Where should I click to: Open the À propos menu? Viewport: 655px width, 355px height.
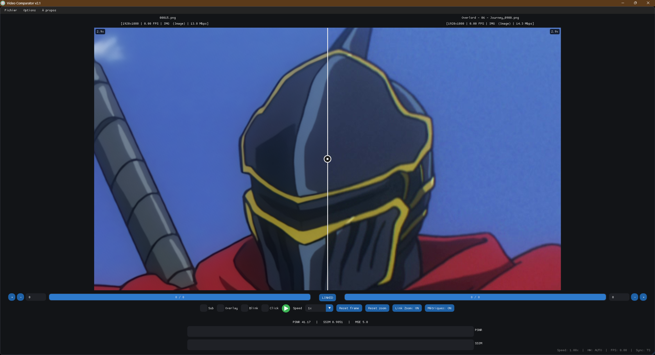[49, 10]
